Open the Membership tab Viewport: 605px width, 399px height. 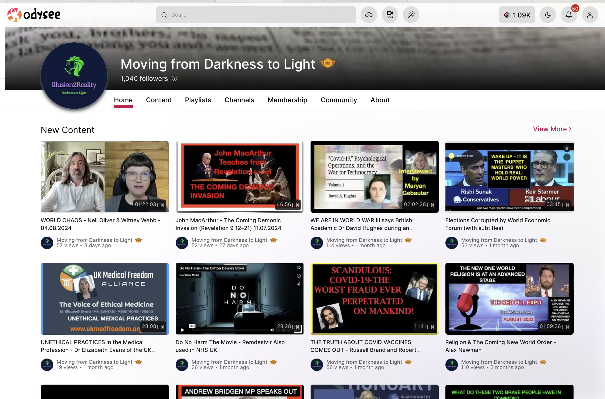pos(287,100)
